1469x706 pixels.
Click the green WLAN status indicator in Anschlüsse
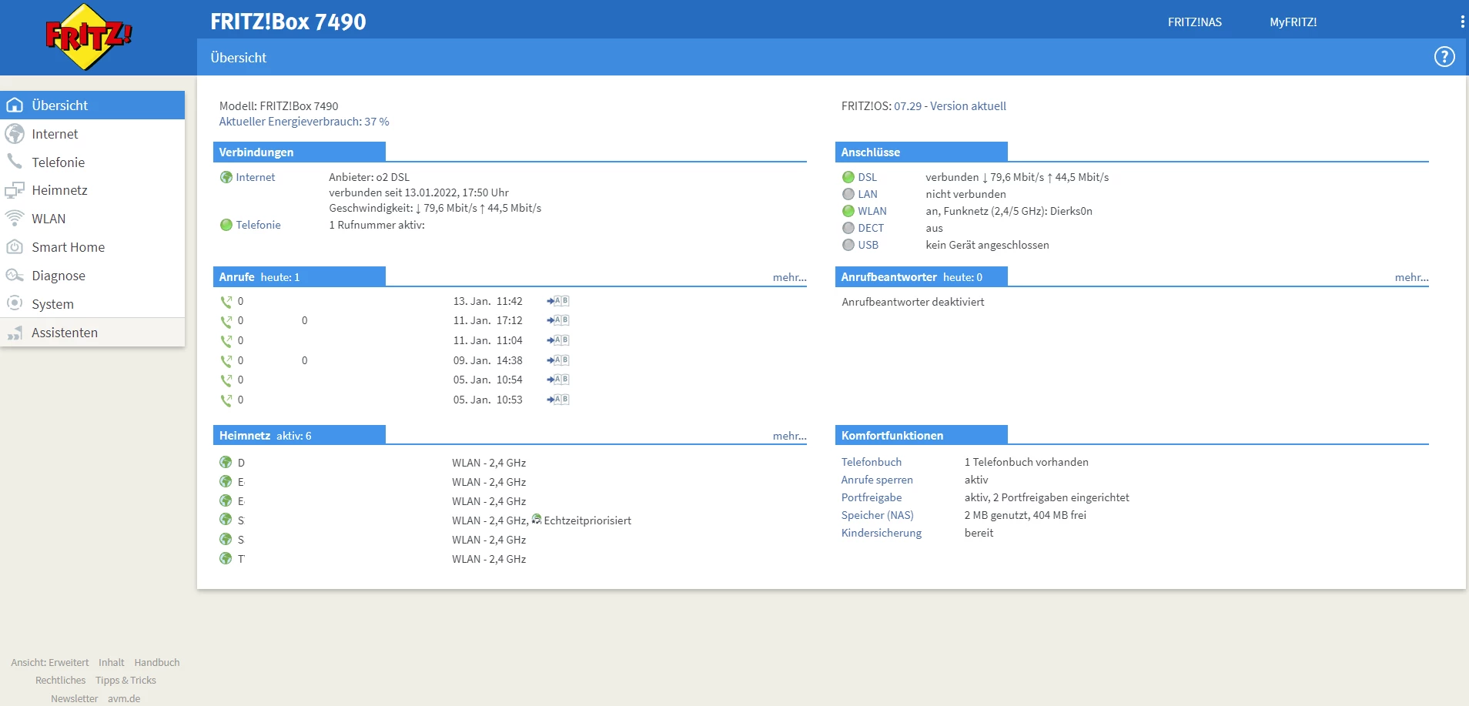click(848, 211)
